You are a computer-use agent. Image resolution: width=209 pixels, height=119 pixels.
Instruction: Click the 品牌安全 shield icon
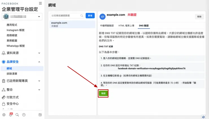tap(4, 62)
